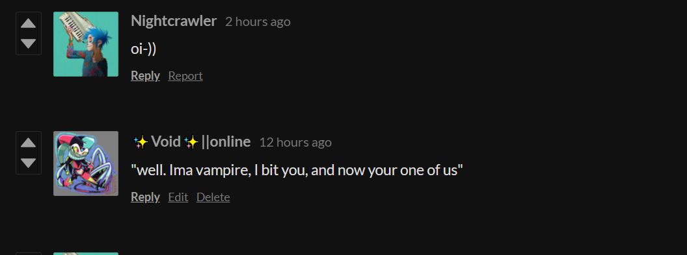Screen dimensions: 687x255
Task: Upvote Nightcrawler's "oi-))" comment
Action: point(29,23)
